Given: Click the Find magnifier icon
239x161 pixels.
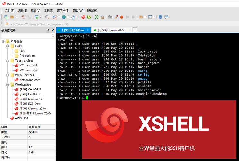Looking at the screenshot, I should 47,17.
